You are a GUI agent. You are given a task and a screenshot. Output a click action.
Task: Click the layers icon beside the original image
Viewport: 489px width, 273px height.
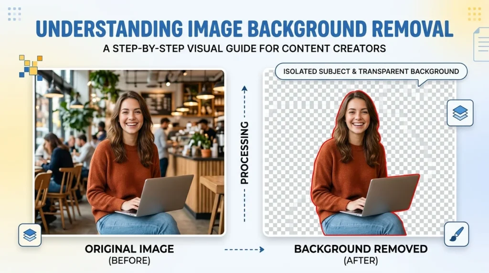[x=30, y=235]
